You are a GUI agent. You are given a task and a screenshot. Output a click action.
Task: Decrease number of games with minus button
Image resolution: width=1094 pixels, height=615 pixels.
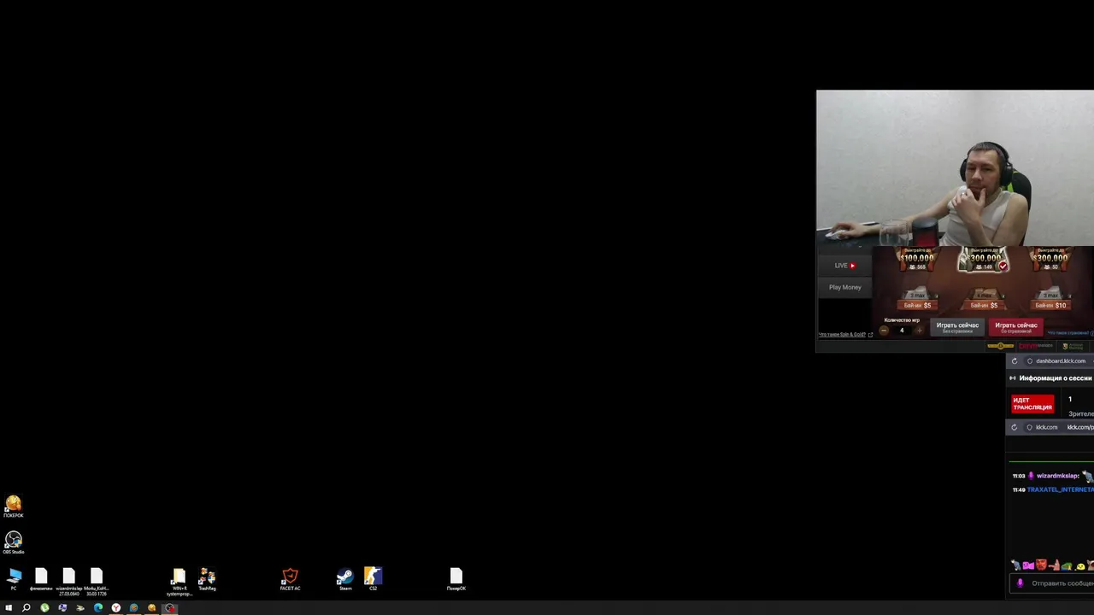884,331
